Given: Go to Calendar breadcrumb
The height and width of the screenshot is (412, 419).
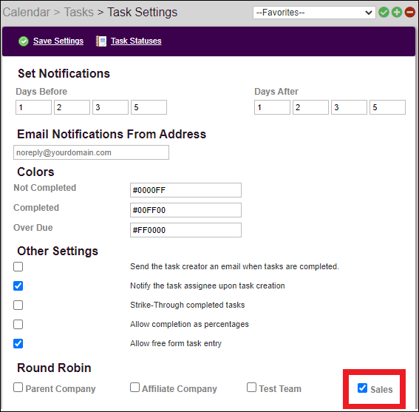Looking at the screenshot, I should click(27, 13).
